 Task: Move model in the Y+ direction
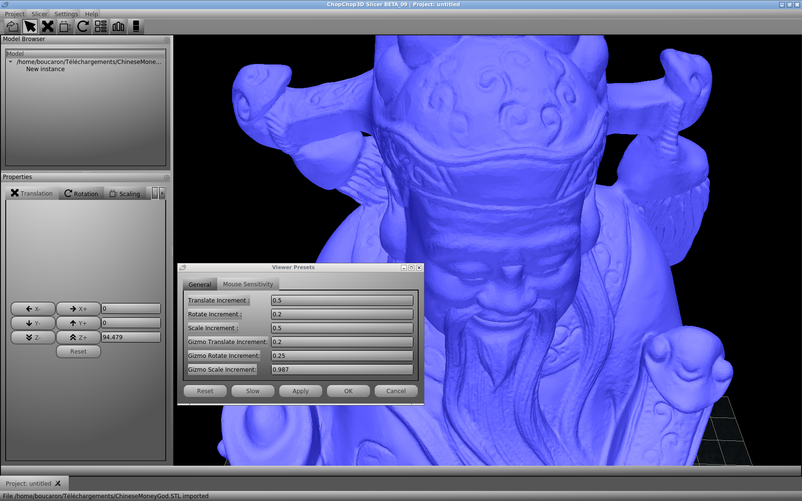tap(78, 323)
